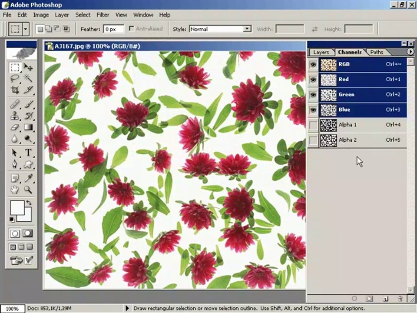Select the Blur tool

[15, 138]
